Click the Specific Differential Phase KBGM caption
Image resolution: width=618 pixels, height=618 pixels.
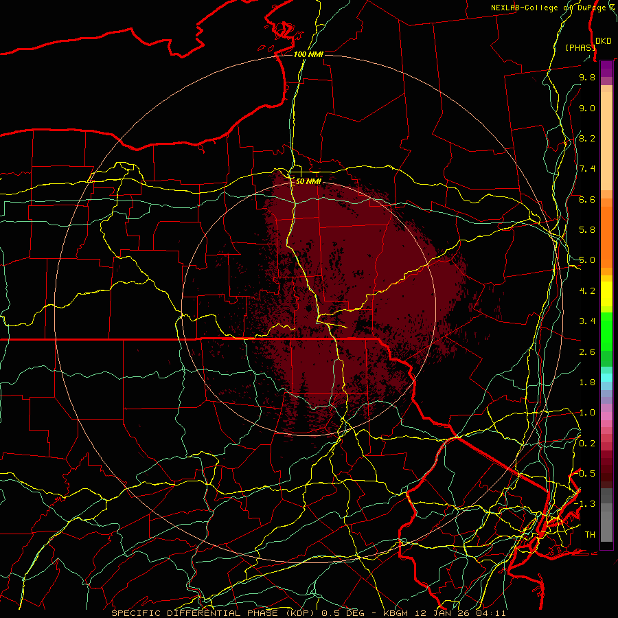pyautogui.click(x=308, y=613)
